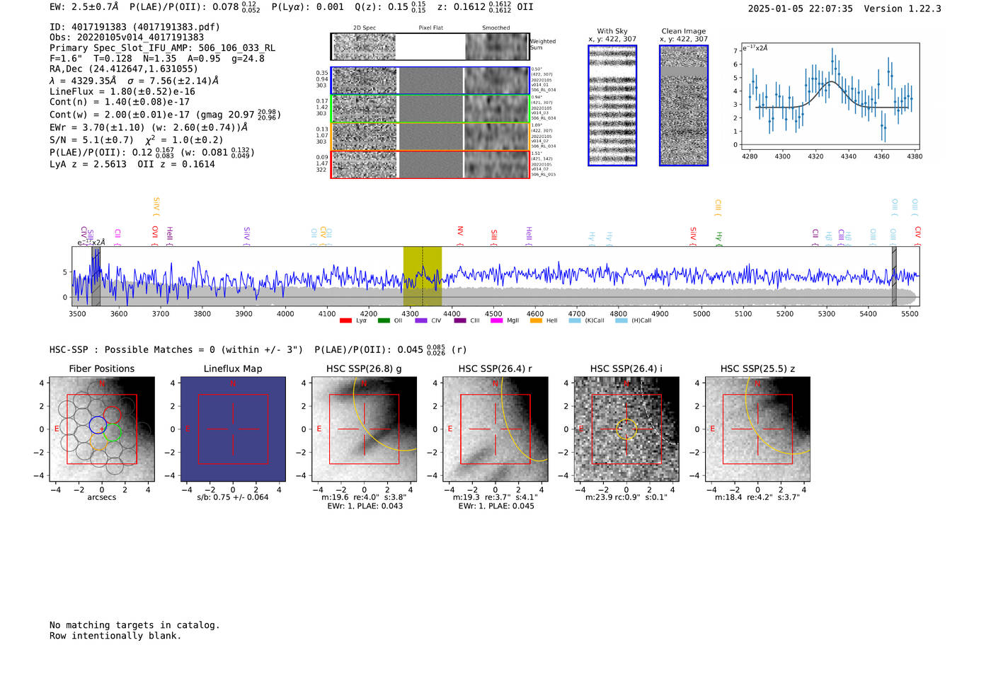The width and height of the screenshot is (991, 674).
Task: Click the gray hatched region near 3540Å
Action: click(96, 276)
